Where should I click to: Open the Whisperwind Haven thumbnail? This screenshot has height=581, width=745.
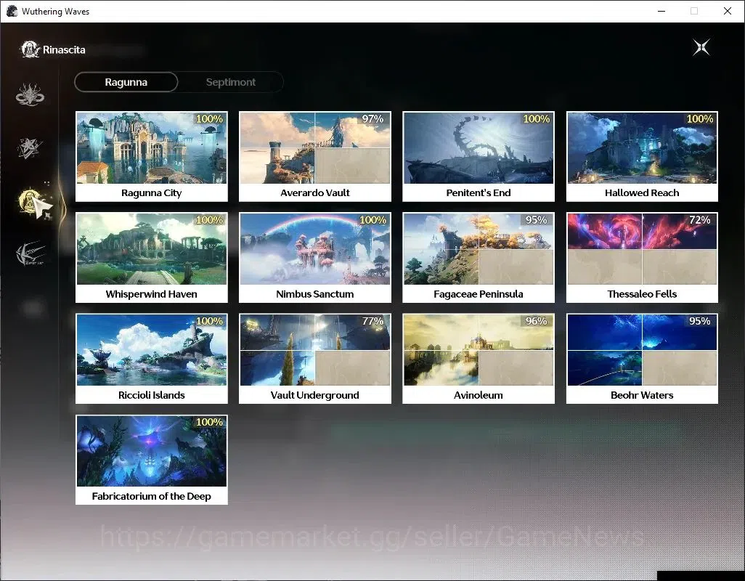[x=152, y=258]
